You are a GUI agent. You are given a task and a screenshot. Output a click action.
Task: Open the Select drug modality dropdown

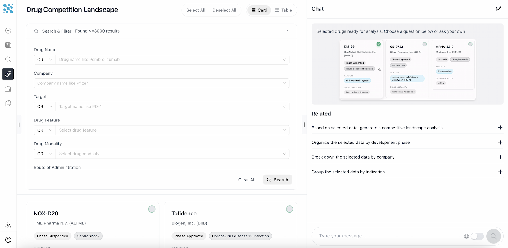tap(173, 154)
